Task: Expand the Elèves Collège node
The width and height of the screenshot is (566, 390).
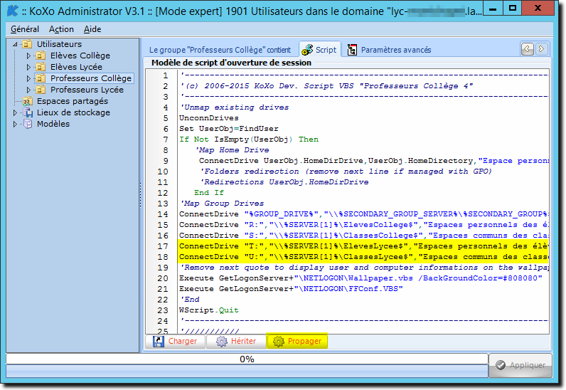Action: [28, 56]
